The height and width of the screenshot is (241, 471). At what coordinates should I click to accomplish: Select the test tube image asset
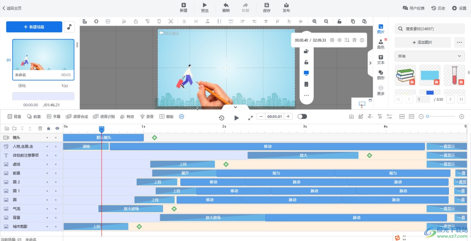point(455,75)
